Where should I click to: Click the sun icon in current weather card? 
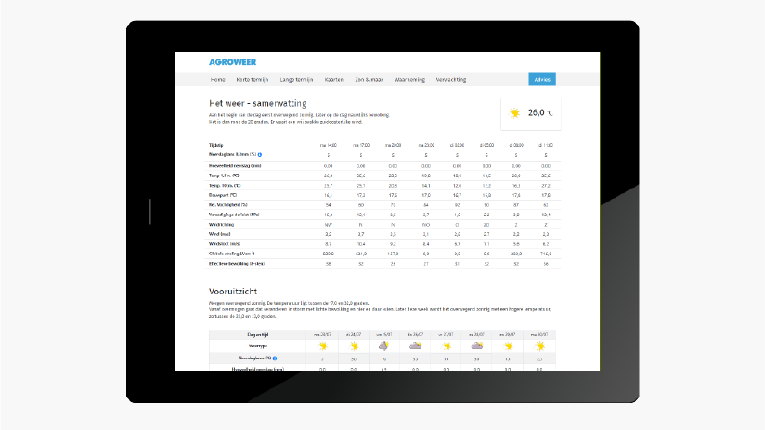coord(514,113)
